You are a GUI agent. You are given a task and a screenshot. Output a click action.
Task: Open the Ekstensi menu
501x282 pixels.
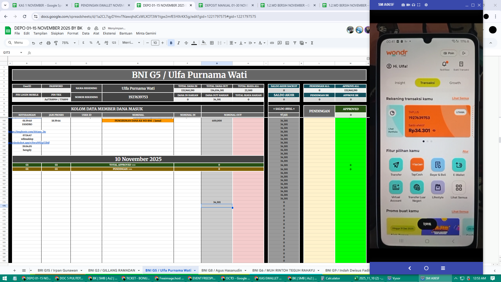[x=109, y=33]
